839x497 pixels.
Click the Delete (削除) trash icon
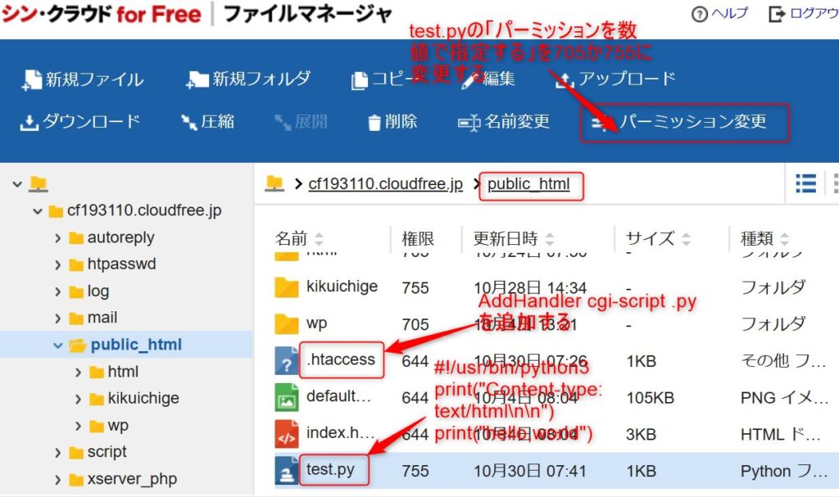pos(374,122)
